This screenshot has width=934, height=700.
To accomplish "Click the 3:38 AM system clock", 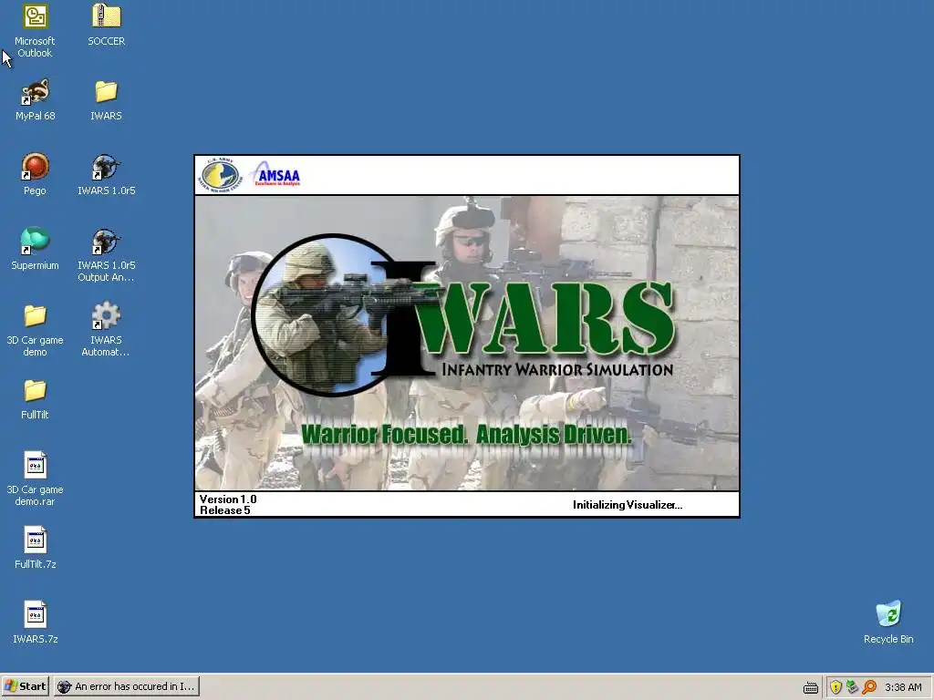I will click(x=903, y=687).
